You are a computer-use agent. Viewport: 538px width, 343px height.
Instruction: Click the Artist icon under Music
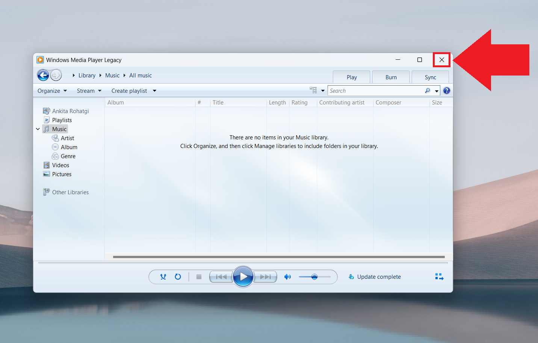tap(56, 138)
